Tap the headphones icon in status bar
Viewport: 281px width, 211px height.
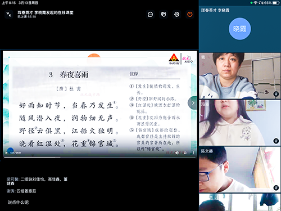261,3
